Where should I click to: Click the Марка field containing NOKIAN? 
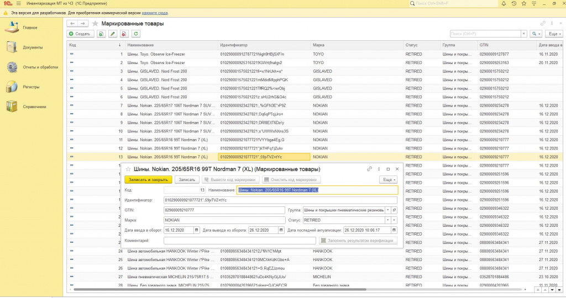point(224,220)
